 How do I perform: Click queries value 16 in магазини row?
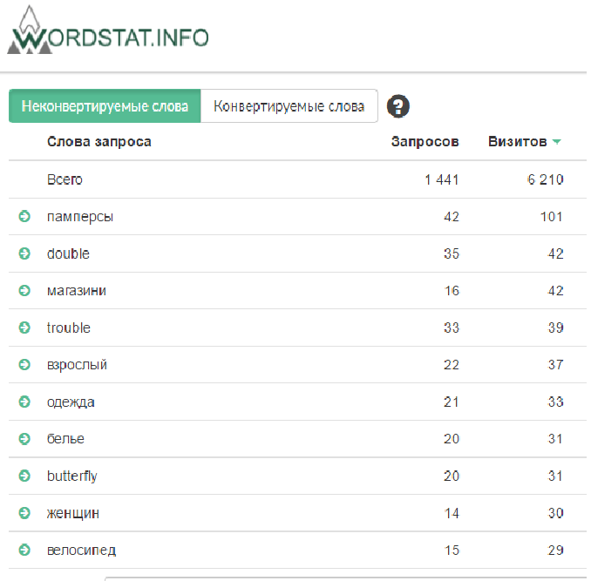click(452, 291)
